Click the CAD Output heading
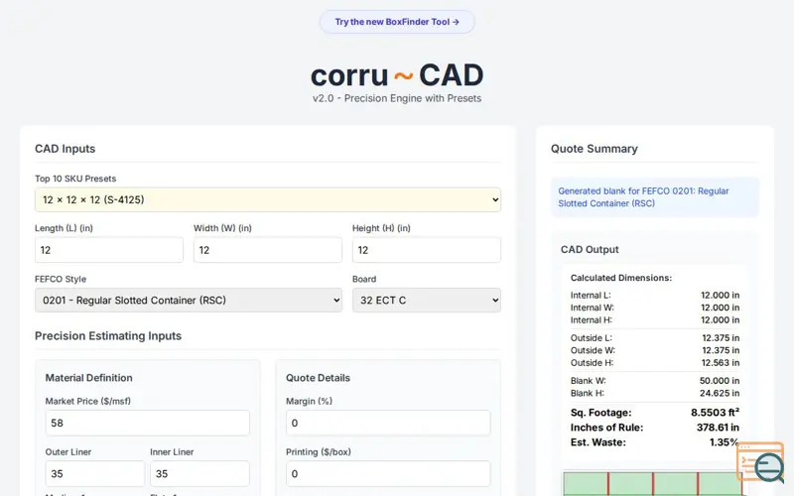This screenshot has height=496, width=794. [x=590, y=250]
